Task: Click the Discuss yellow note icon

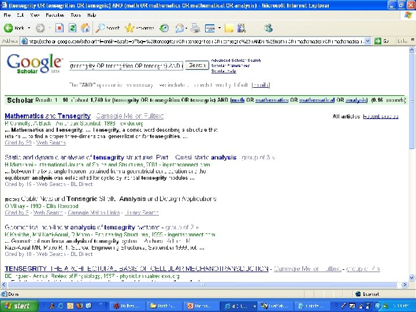Action: tap(229, 28)
